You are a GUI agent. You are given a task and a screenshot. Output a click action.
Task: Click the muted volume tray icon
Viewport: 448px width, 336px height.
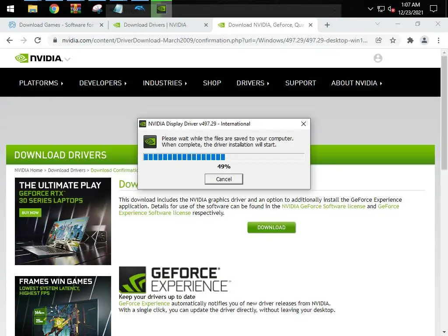point(391,9)
